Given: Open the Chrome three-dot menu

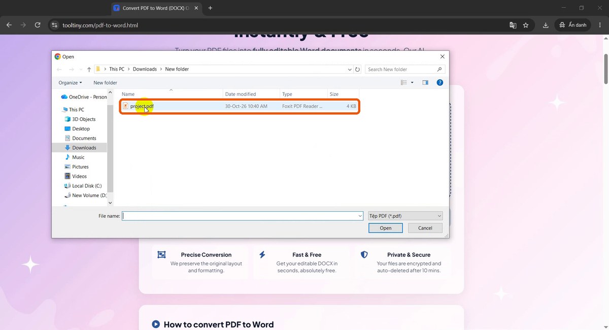Looking at the screenshot, I should coord(600,25).
